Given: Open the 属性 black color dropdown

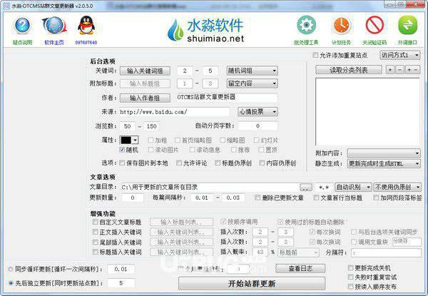Looking at the screenshot, I should 129,141.
